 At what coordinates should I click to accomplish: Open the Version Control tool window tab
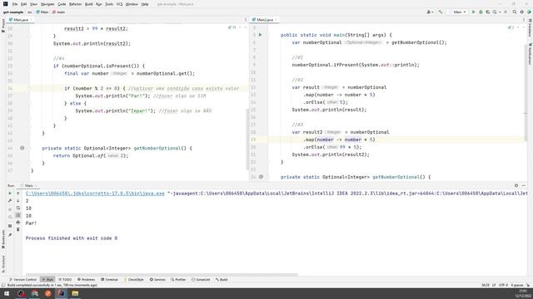pyautogui.click(x=23, y=280)
